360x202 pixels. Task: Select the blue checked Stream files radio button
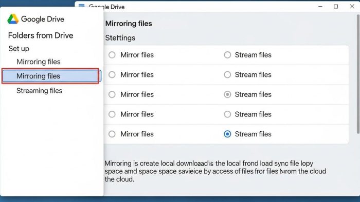(227, 134)
